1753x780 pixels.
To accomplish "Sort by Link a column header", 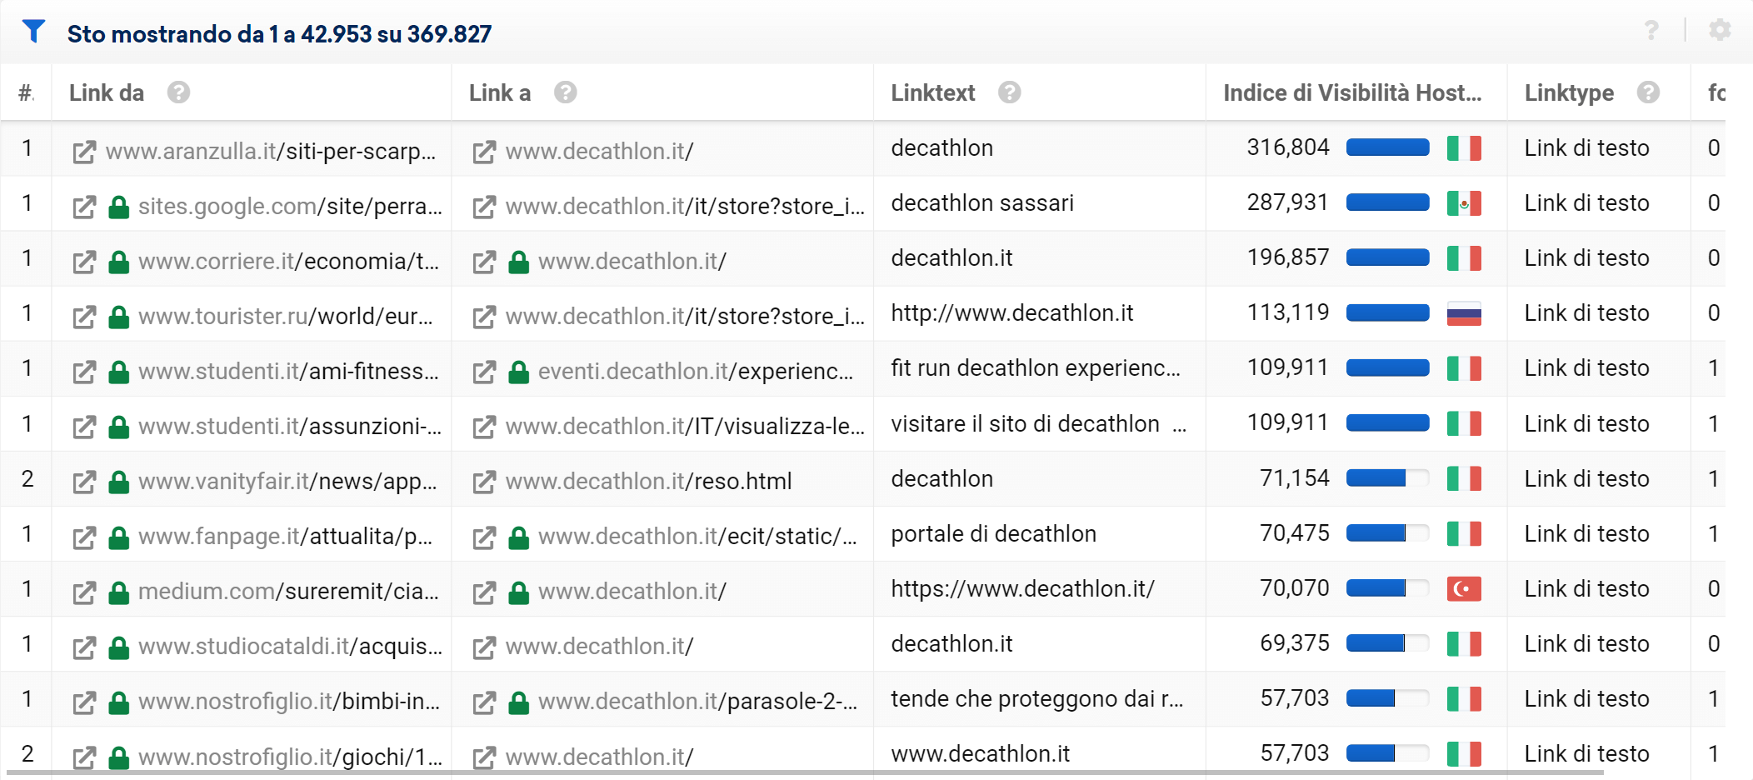I will point(500,92).
